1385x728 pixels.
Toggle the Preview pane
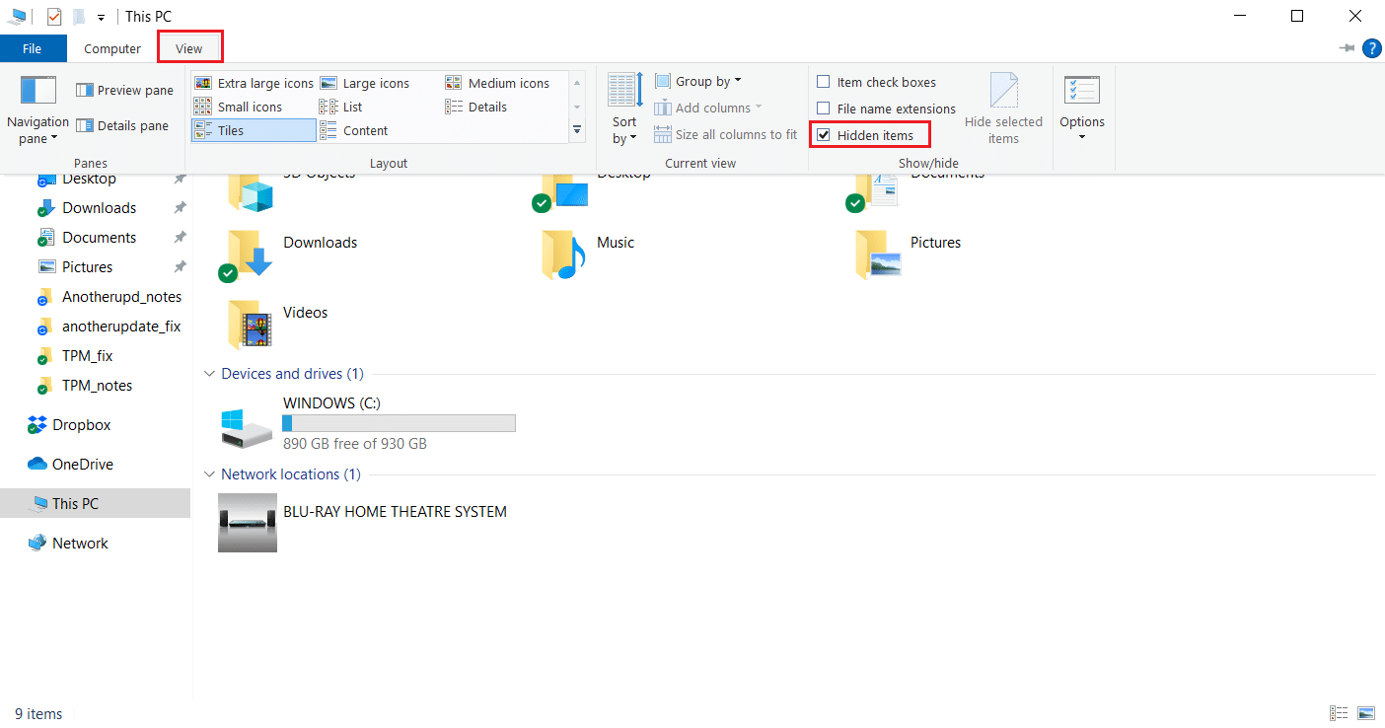tap(124, 90)
